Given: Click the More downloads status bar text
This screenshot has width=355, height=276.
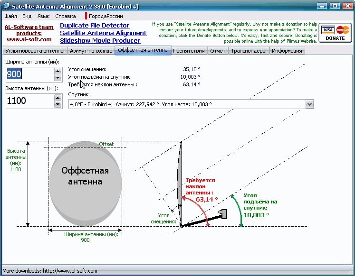Looking at the screenshot, I should 50,271.
